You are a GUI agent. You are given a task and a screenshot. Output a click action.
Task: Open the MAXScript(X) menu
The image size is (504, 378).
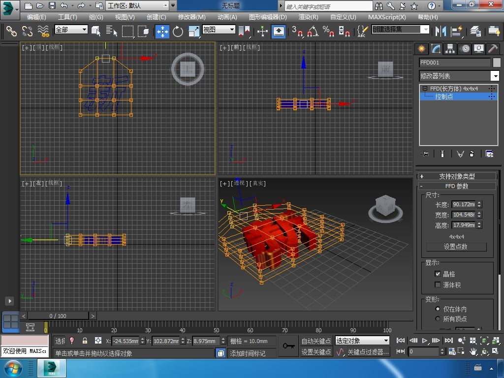point(387,17)
